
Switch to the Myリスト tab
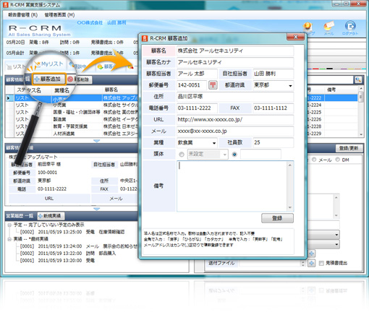pos(49,64)
